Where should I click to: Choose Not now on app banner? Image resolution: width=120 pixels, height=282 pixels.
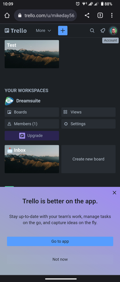click(60, 259)
